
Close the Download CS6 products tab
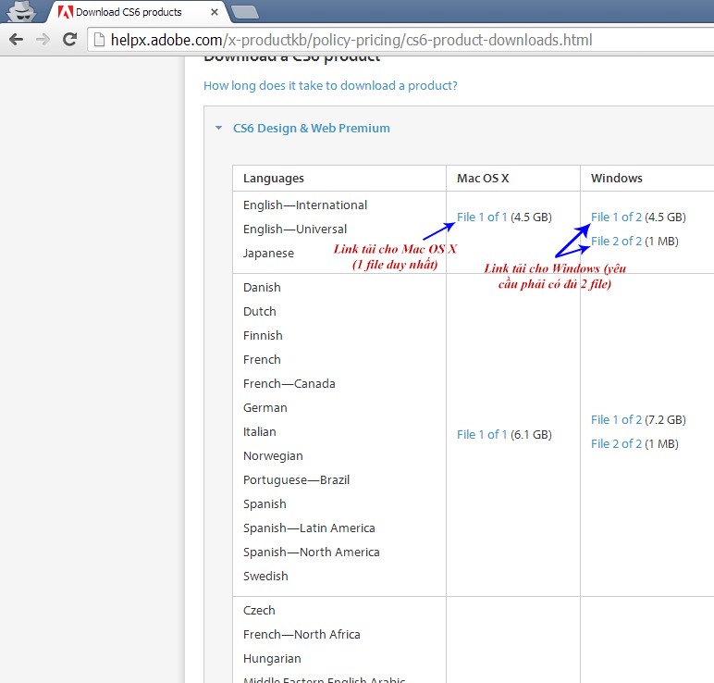[215, 12]
